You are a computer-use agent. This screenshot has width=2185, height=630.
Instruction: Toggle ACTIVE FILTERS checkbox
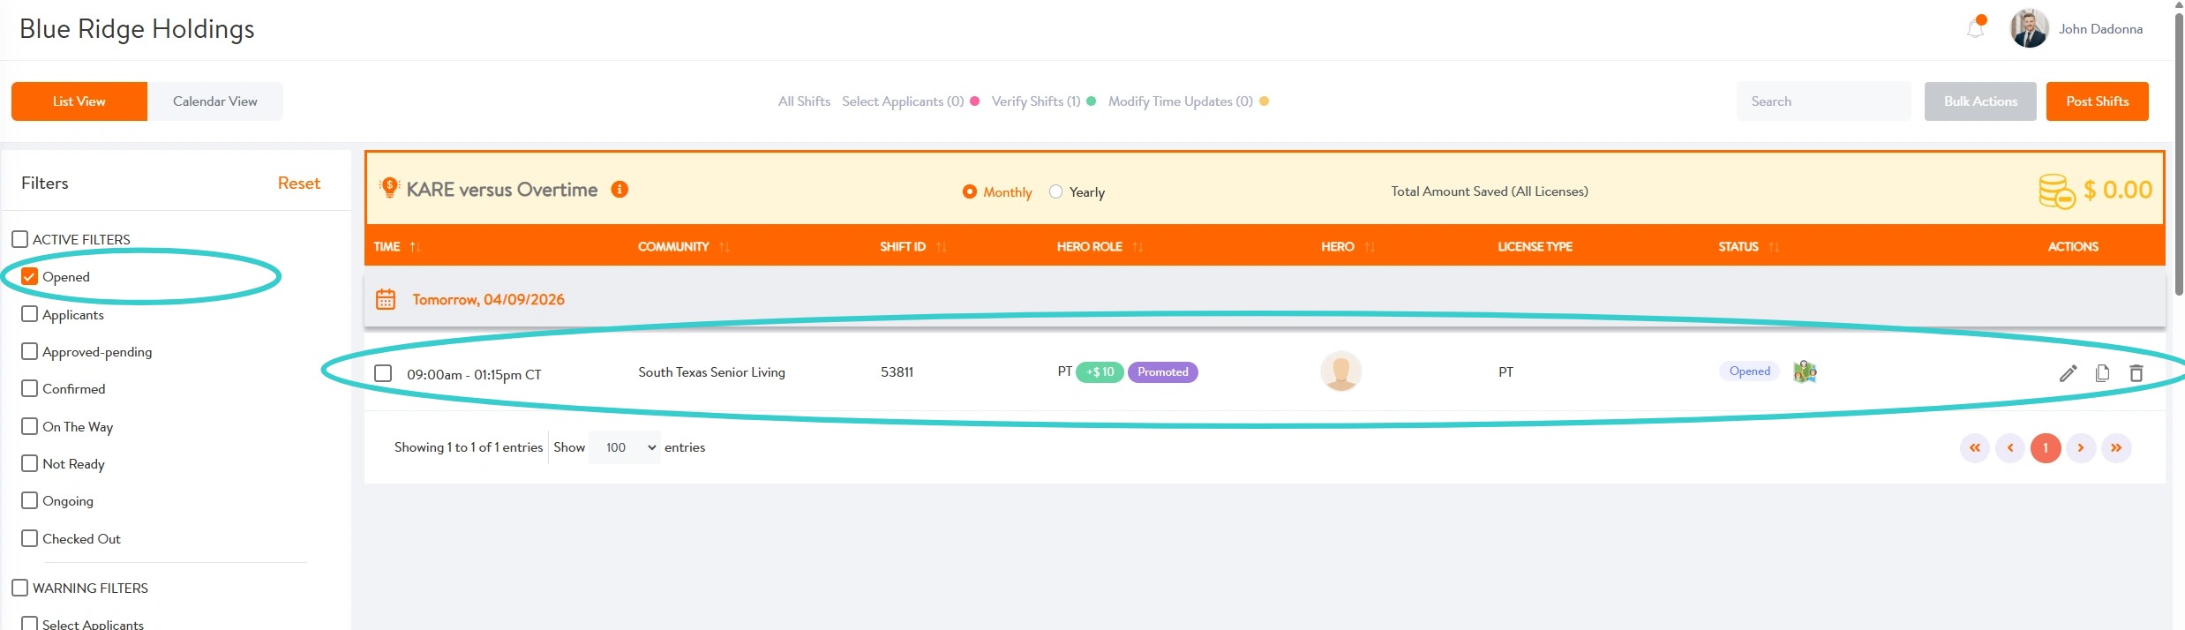19,239
